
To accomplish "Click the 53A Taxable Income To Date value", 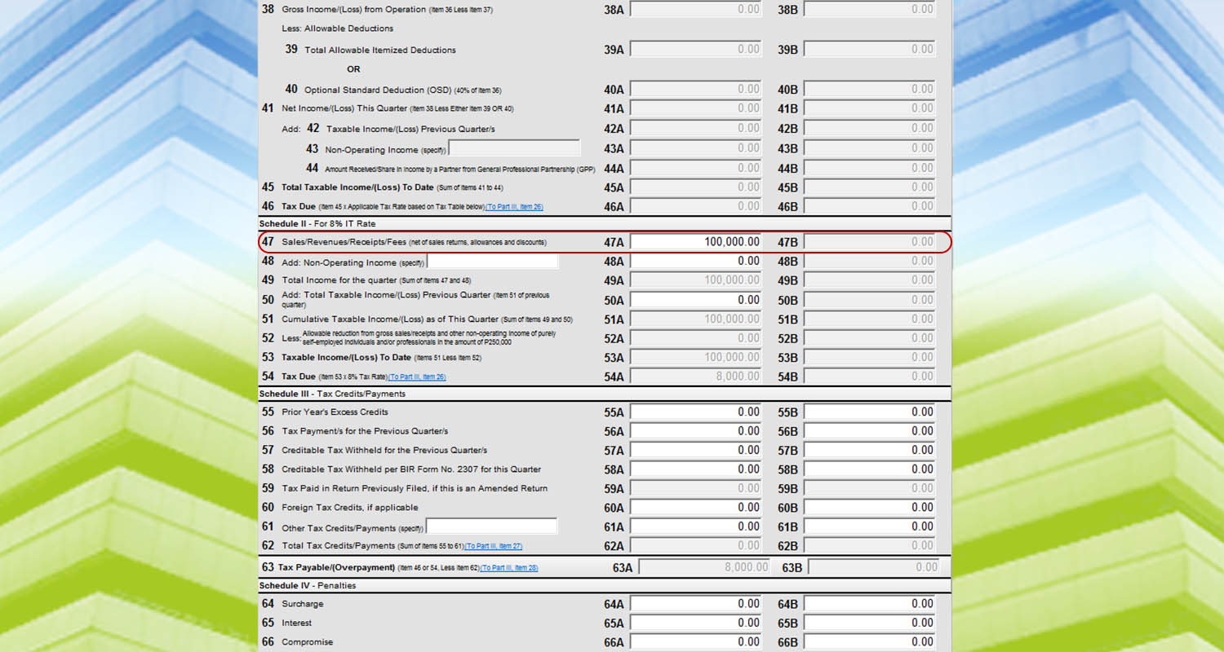I will (x=696, y=358).
